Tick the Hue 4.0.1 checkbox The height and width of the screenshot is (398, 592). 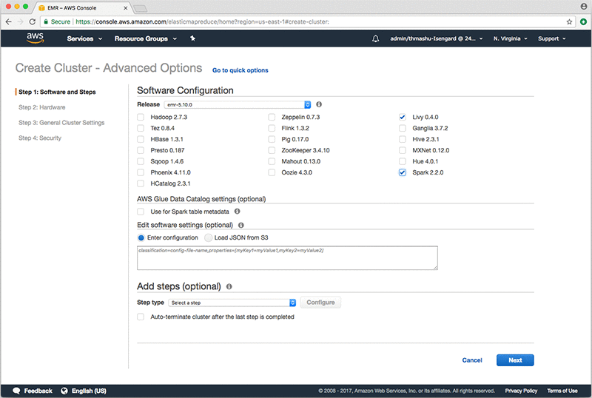(x=403, y=161)
